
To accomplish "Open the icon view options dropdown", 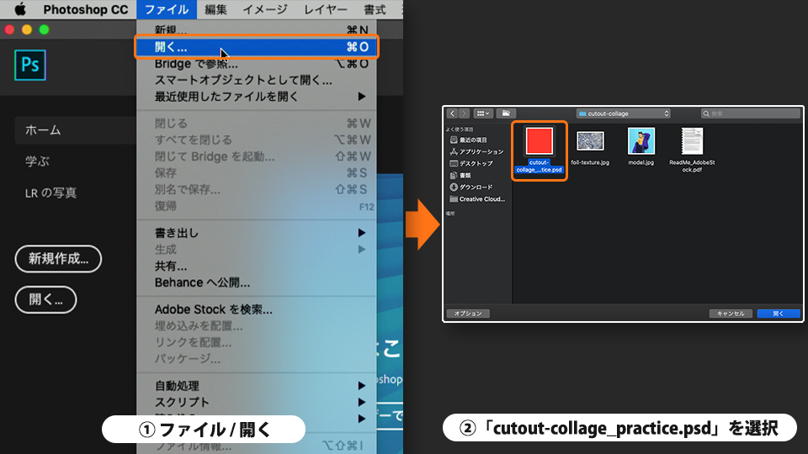I will pyautogui.click(x=483, y=113).
